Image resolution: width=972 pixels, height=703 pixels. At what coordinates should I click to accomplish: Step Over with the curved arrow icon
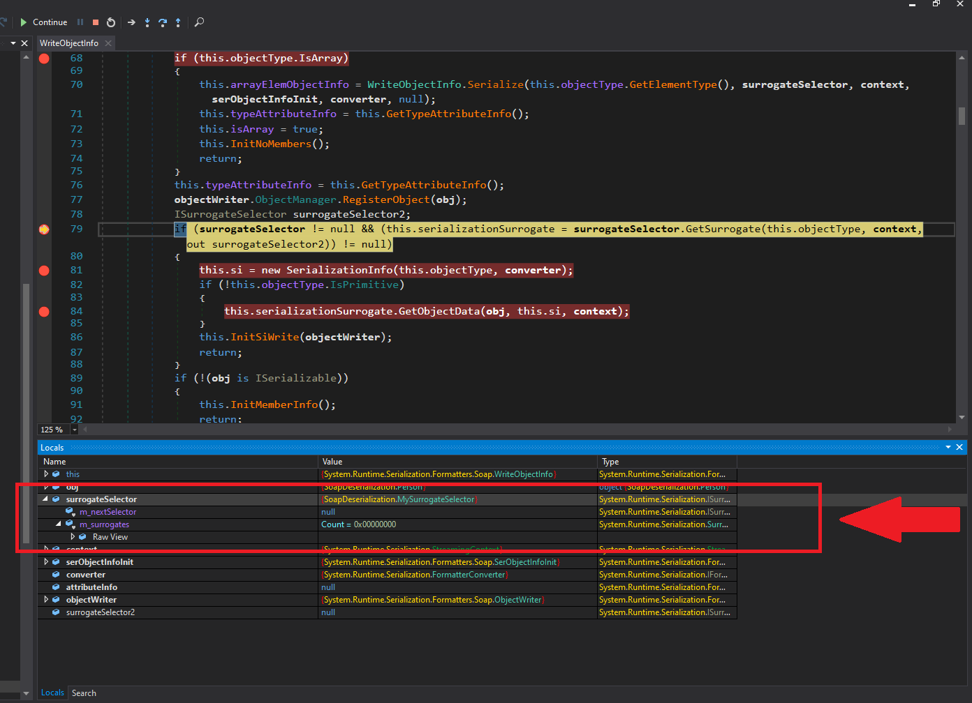tap(163, 22)
